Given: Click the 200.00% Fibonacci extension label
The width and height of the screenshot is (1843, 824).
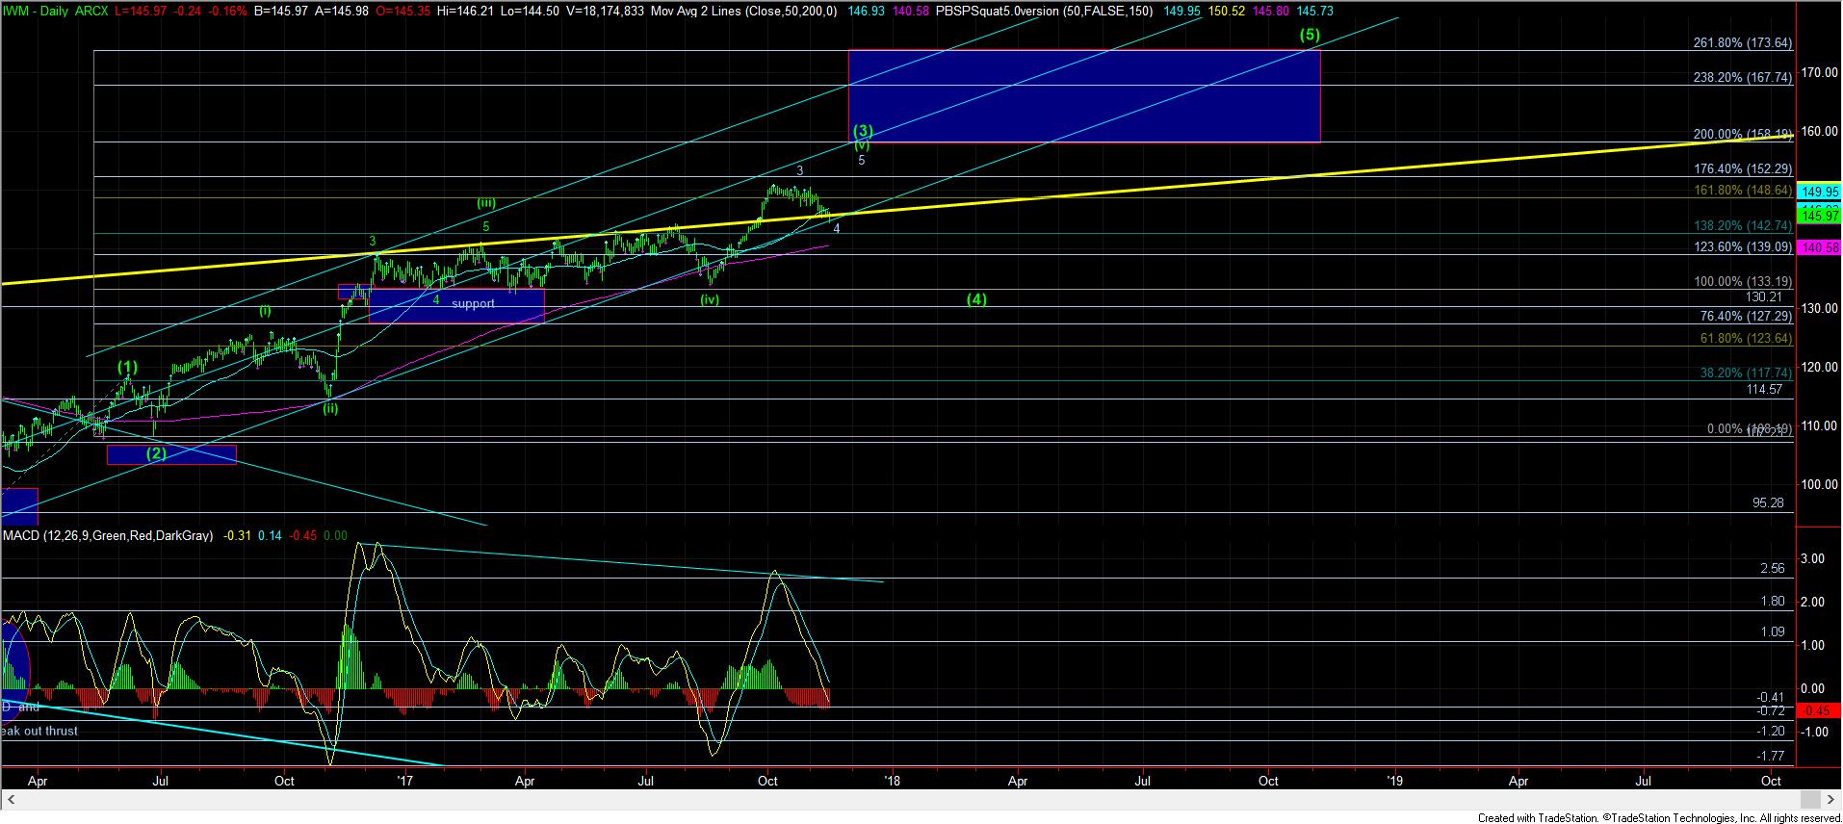Looking at the screenshot, I should coord(1742,134).
